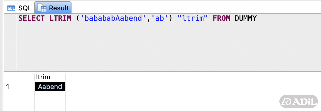The height and width of the screenshot is (111, 321).
Task: Select the Aabend result cell
Action: coord(50,87)
